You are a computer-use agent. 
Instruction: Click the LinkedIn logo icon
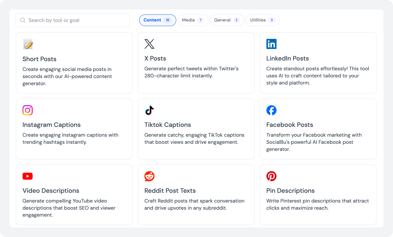pos(271,44)
